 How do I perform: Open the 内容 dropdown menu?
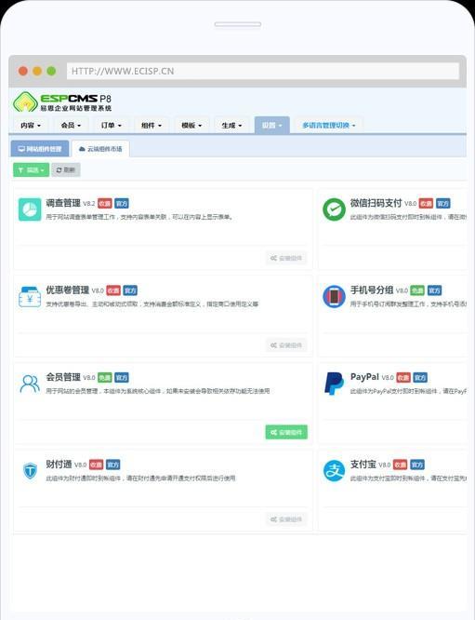pos(31,126)
